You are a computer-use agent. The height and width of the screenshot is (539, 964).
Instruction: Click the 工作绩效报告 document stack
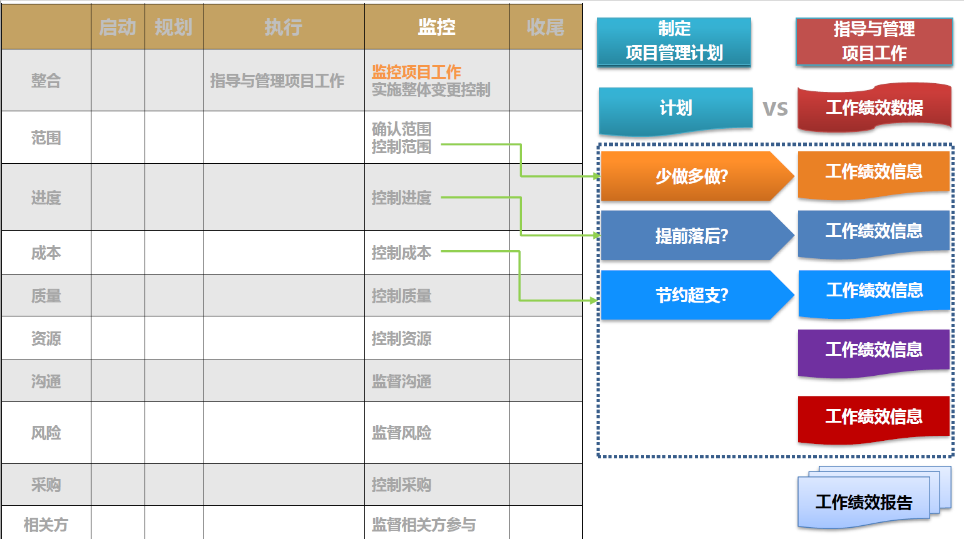[x=874, y=499]
